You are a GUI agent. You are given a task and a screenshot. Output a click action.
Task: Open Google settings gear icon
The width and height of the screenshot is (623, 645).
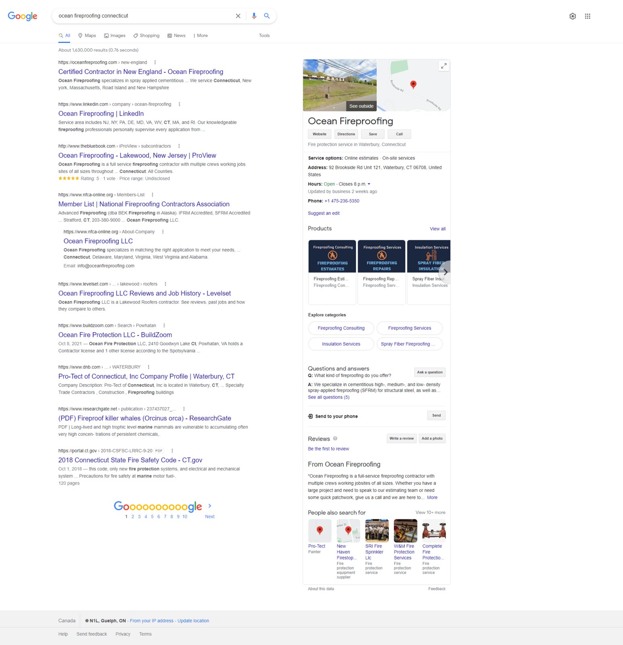click(573, 16)
